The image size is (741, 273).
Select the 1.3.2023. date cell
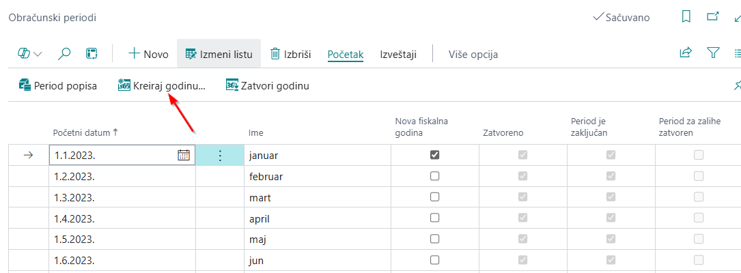122,198
